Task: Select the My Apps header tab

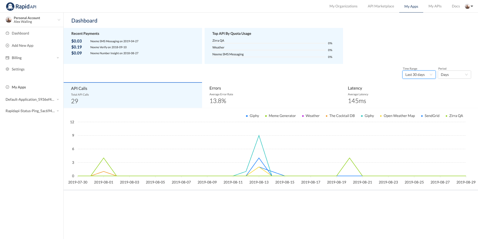Action: click(411, 7)
